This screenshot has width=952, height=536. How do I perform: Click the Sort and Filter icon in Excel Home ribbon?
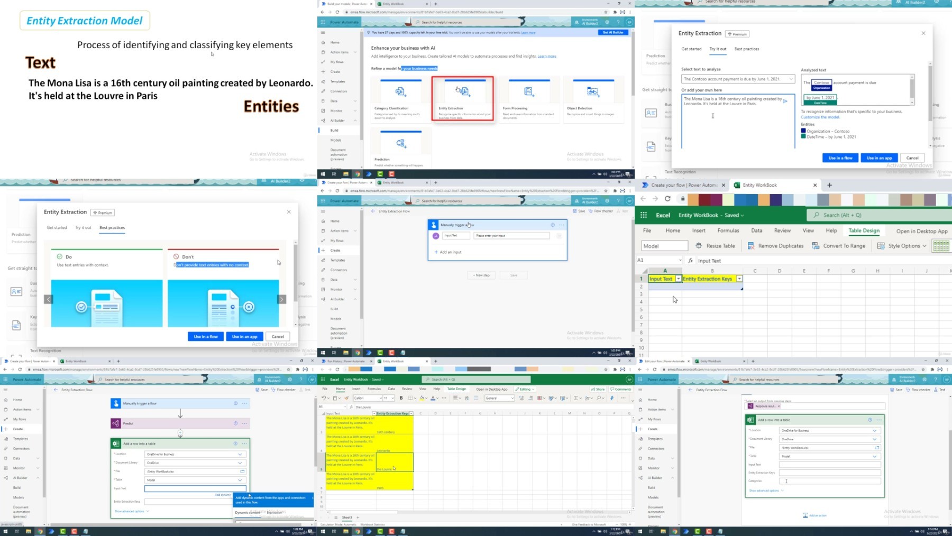[588, 398]
